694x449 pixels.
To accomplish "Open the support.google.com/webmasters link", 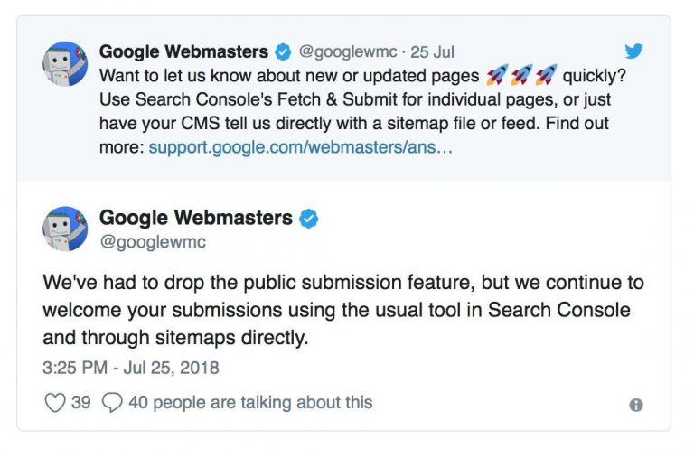I will pyautogui.click(x=301, y=146).
